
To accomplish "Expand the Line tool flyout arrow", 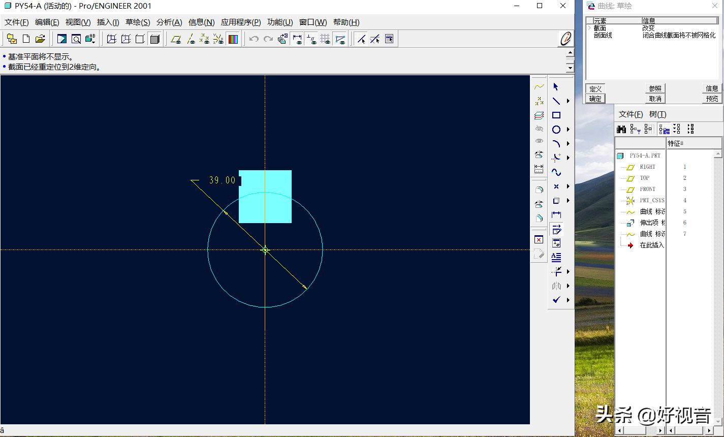I will [x=568, y=101].
